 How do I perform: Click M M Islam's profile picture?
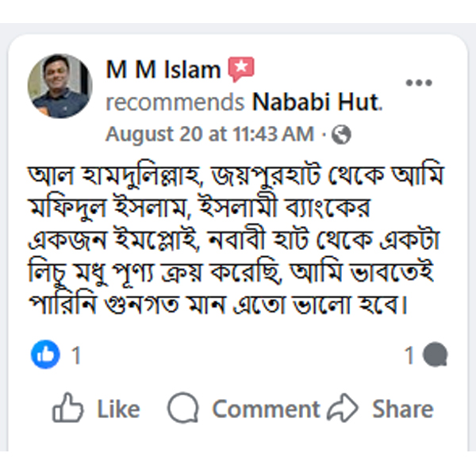pyautogui.click(x=59, y=86)
